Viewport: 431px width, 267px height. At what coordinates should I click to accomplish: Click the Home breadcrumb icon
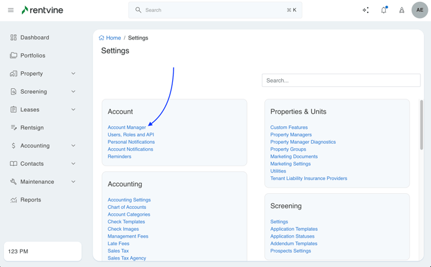(101, 38)
